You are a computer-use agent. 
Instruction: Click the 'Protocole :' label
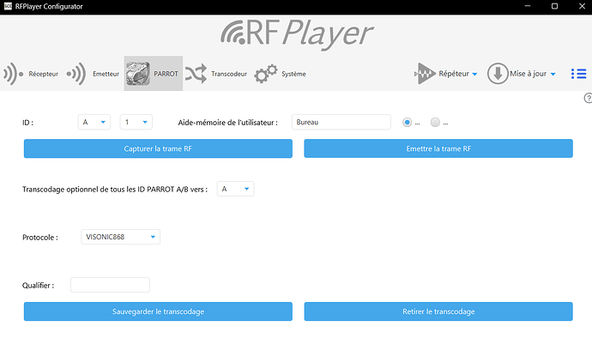[40, 238]
